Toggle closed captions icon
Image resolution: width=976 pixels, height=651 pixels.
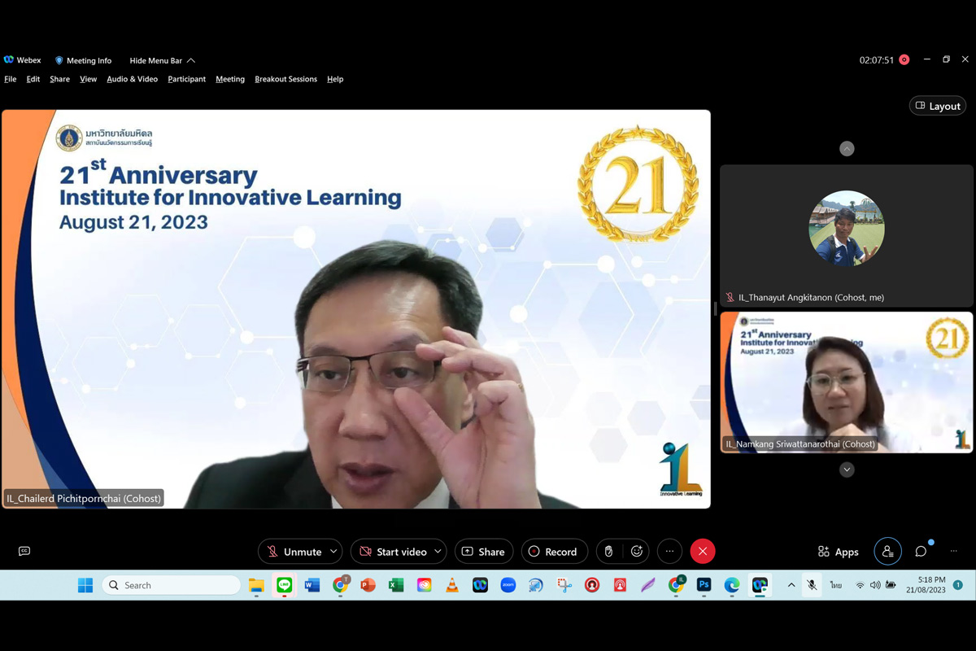click(x=24, y=552)
